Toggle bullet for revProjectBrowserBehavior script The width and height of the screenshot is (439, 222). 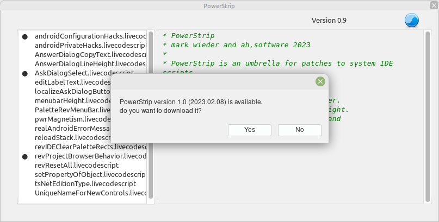click(25, 157)
